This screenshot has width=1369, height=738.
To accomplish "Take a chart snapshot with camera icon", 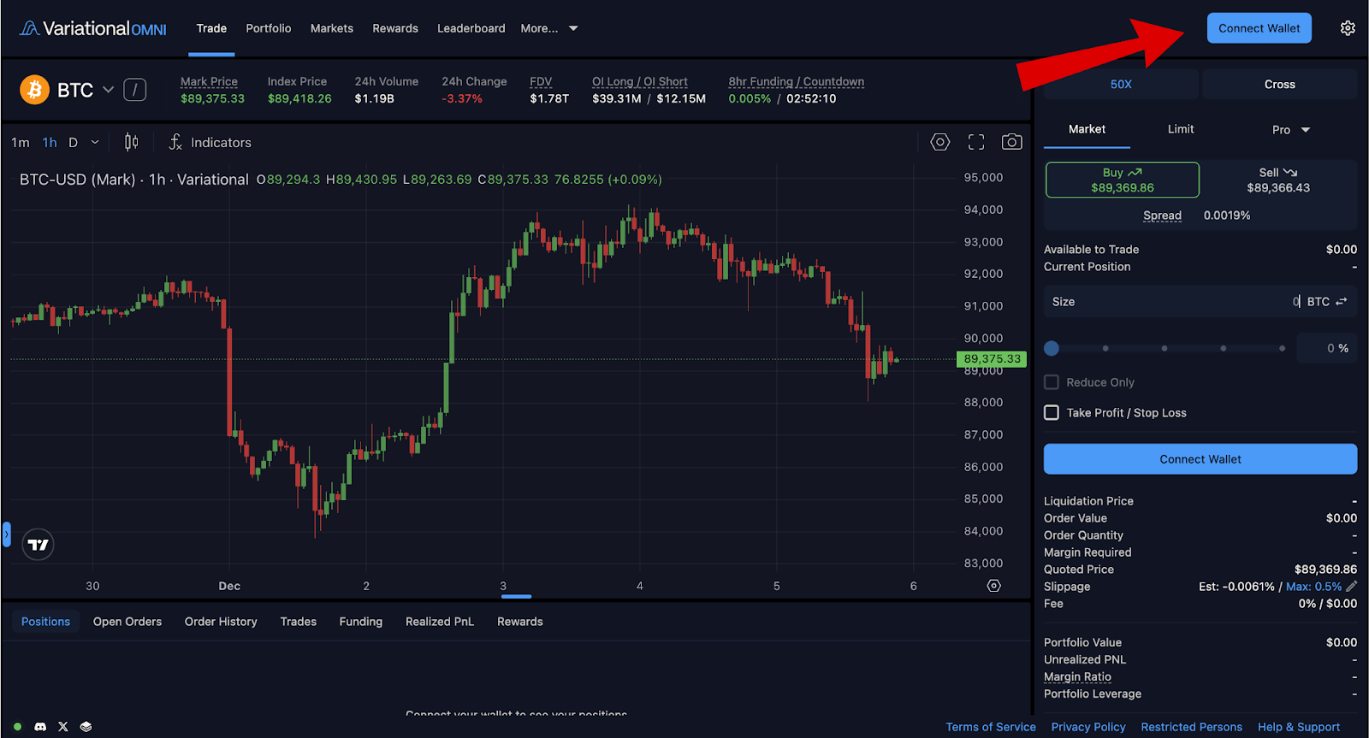I will tap(1012, 142).
